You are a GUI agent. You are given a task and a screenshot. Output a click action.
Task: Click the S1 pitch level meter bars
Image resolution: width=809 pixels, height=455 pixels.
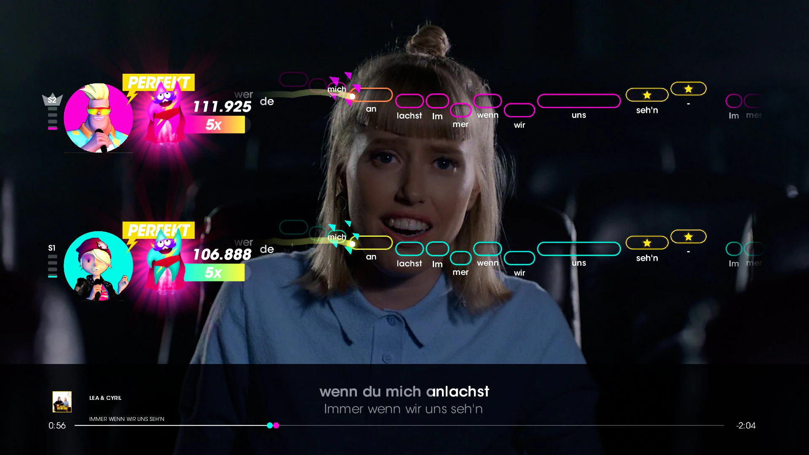(53, 266)
